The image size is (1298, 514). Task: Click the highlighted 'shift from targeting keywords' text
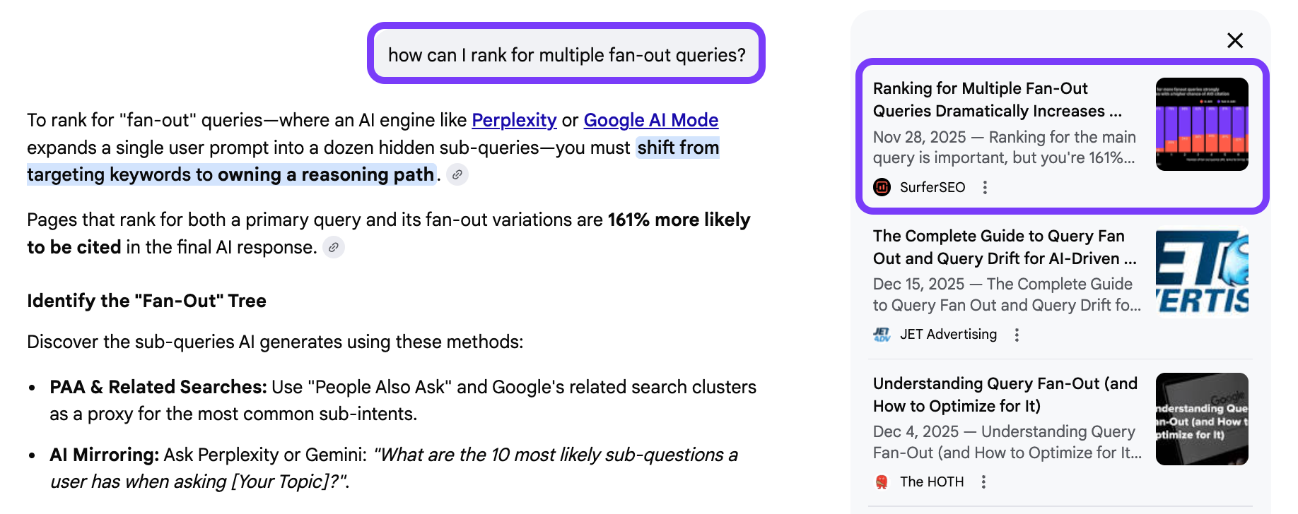(230, 174)
